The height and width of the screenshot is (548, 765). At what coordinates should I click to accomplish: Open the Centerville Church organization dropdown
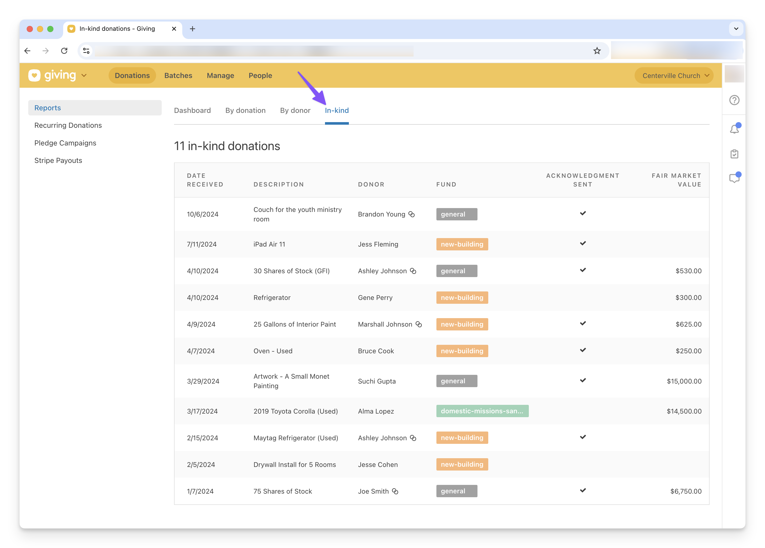[674, 75]
